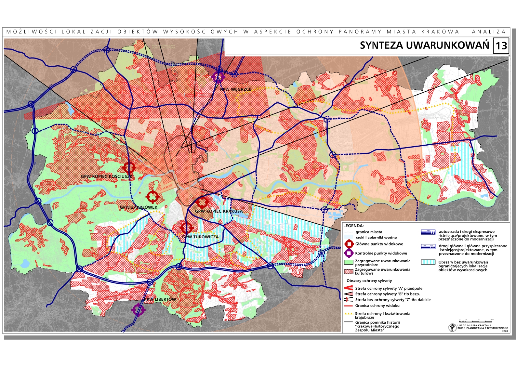The height and width of the screenshot is (365, 516).
Task: Click the Urząd Miasta Krakowa emblem logo
Action: pos(452,327)
